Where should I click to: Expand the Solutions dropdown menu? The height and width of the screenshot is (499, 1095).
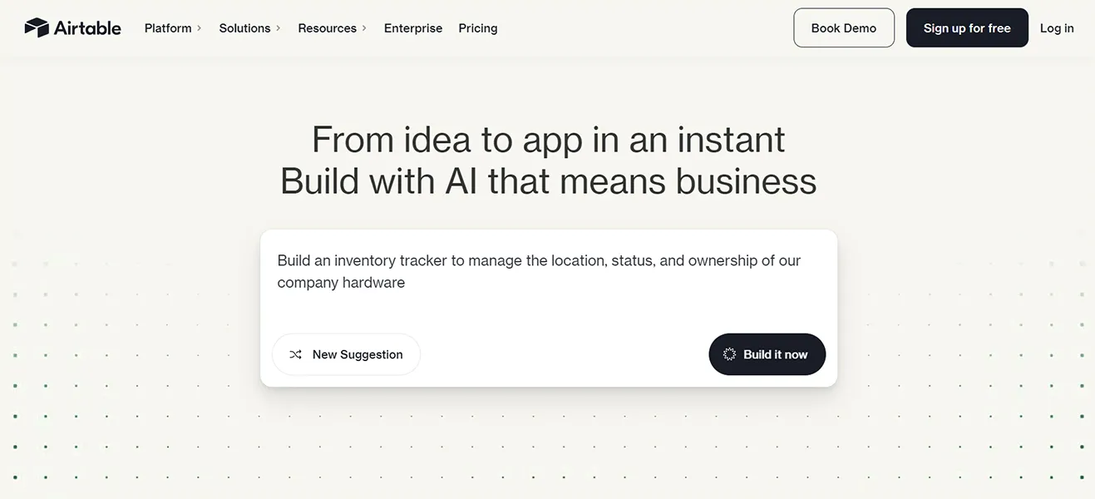[x=244, y=27]
